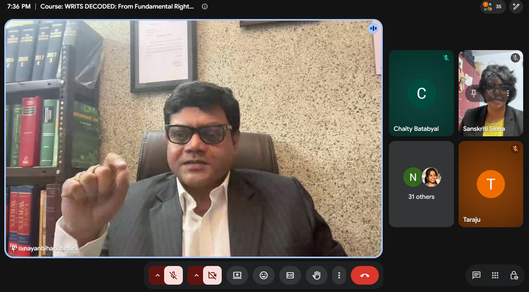Open participants list showing 35
This screenshot has width=529, height=292.
click(493, 7)
